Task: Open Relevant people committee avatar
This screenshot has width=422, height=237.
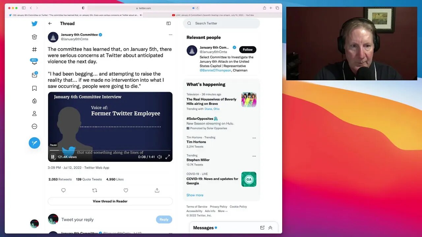Action: tap(192, 51)
